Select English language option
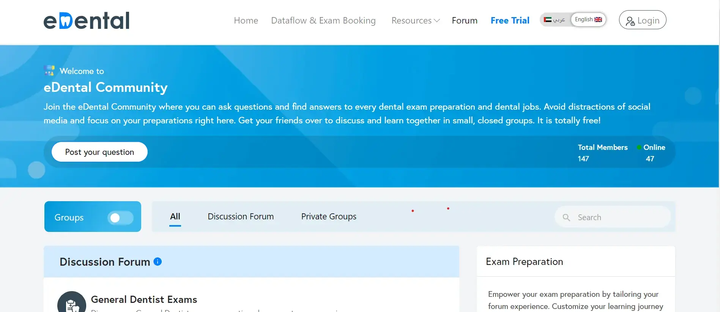 (x=588, y=20)
